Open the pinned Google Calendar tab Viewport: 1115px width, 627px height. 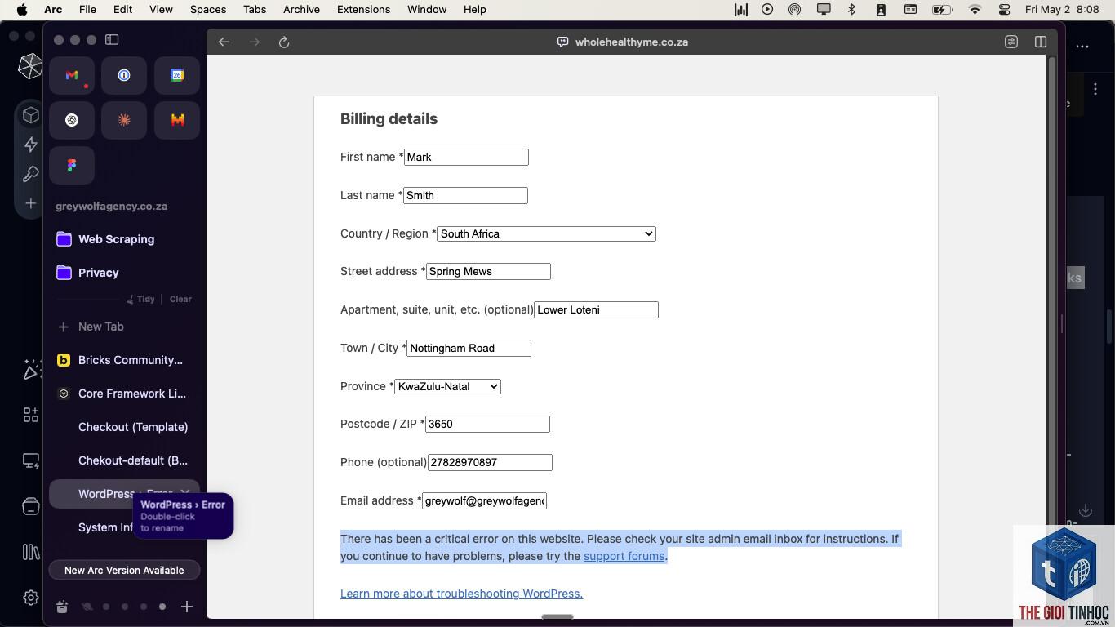click(x=177, y=75)
